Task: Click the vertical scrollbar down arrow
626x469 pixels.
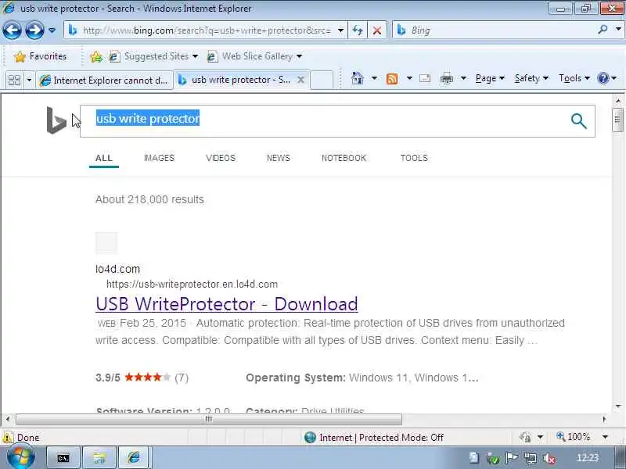Action: tap(617, 406)
